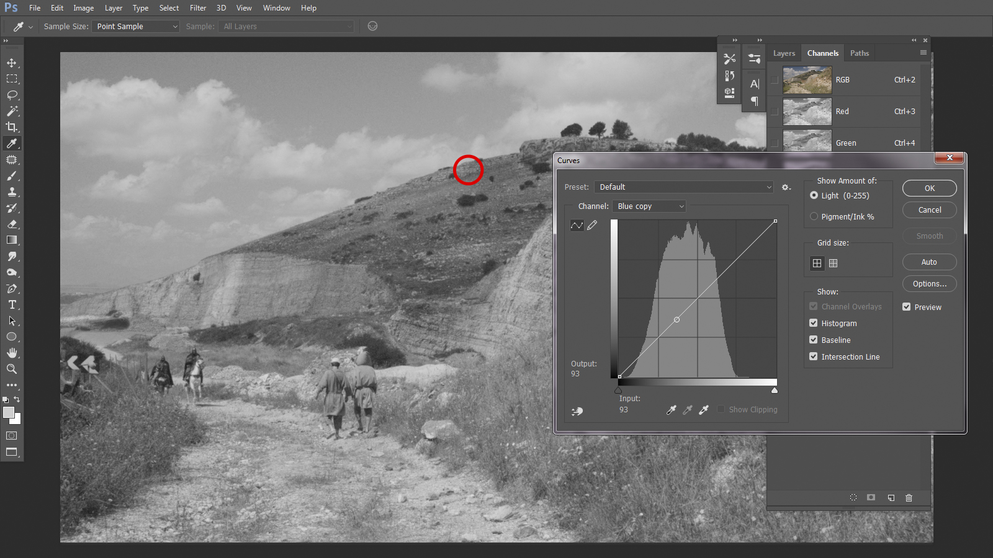This screenshot has height=558, width=993.
Task: Open the Filter menu
Action: point(198,8)
